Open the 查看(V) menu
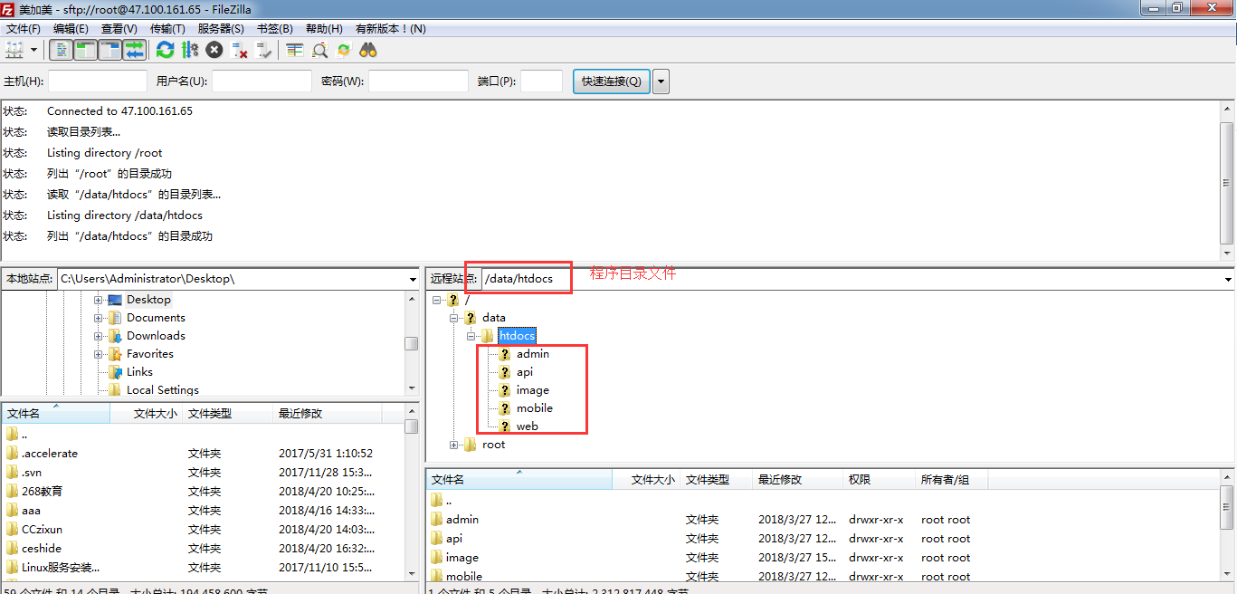 point(119,29)
